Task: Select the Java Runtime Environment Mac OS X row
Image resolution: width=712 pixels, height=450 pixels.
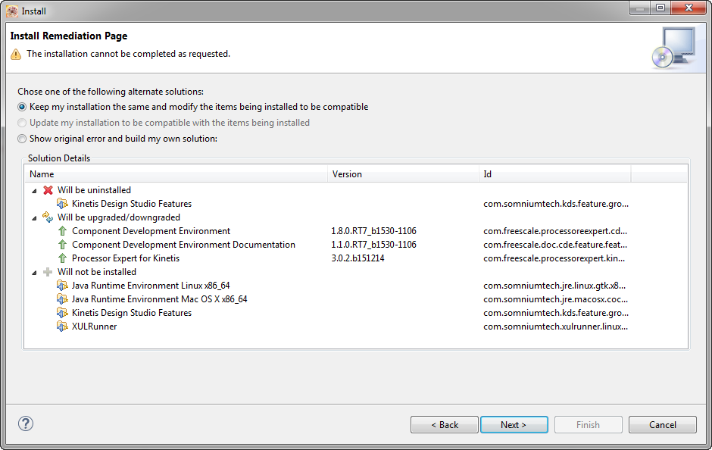Action: click(x=155, y=299)
